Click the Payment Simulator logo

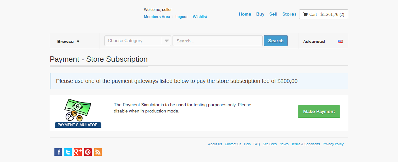pyautogui.click(x=78, y=113)
